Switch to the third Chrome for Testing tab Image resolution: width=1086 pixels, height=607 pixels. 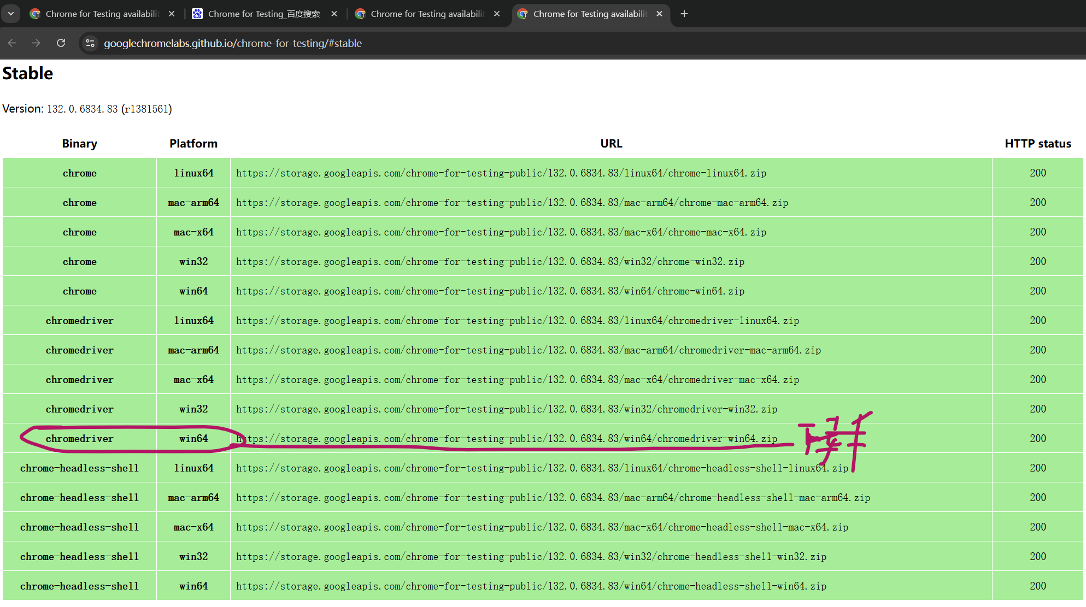[427, 14]
